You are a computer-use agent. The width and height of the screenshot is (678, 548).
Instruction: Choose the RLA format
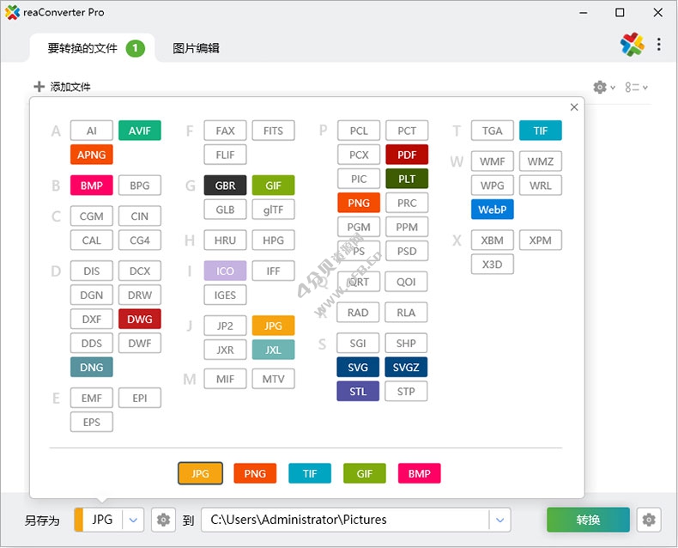click(406, 313)
